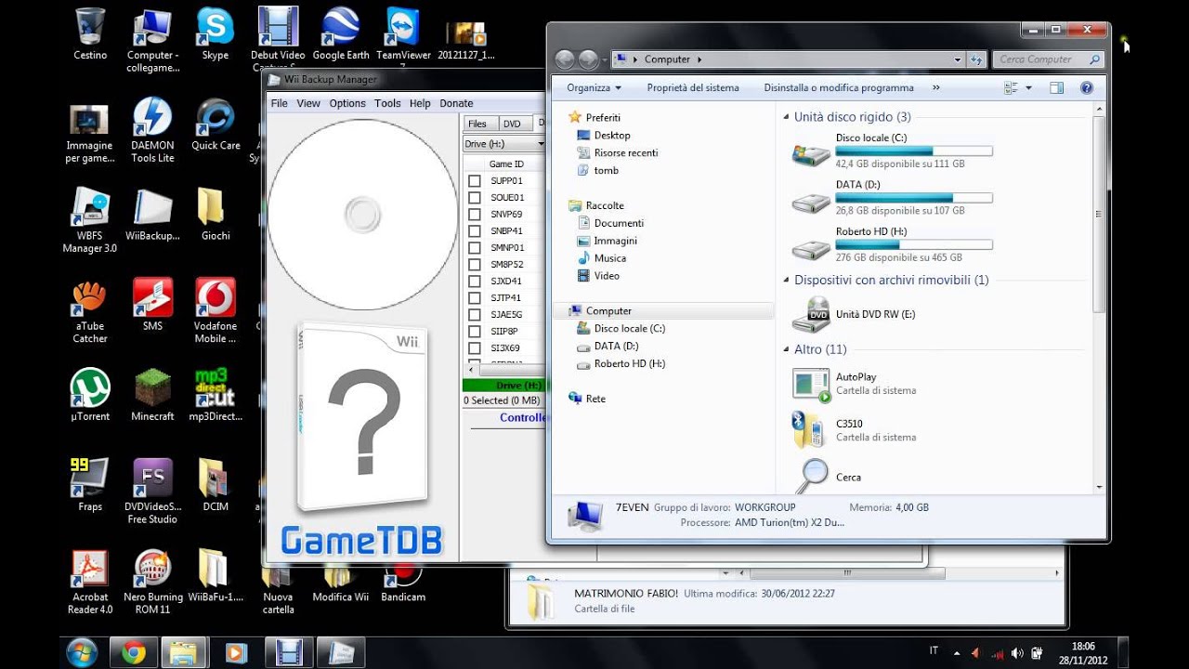Show hidden system tray icons
Screen dimensions: 1189x669
tap(957, 652)
